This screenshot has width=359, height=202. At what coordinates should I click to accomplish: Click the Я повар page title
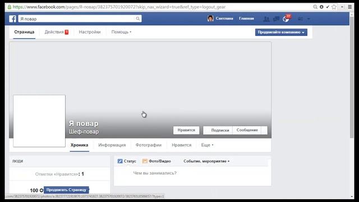(84, 123)
